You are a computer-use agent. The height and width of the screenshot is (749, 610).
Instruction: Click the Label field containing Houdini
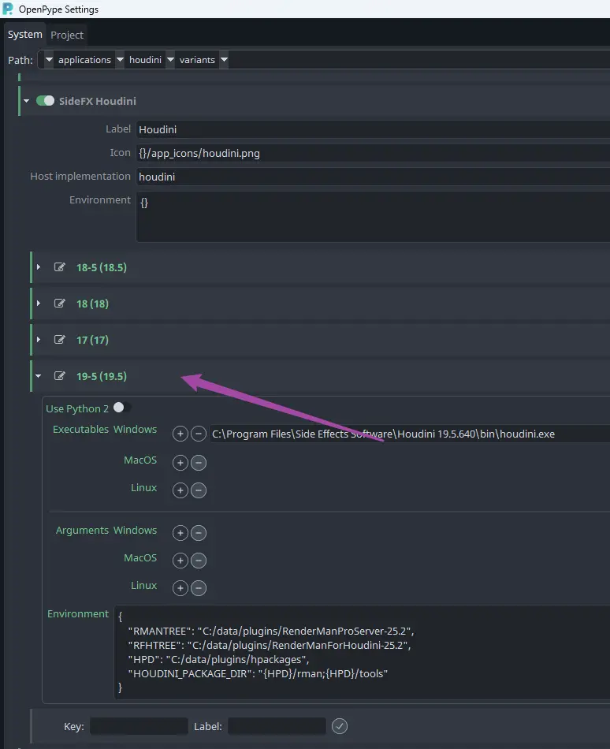[x=373, y=129]
